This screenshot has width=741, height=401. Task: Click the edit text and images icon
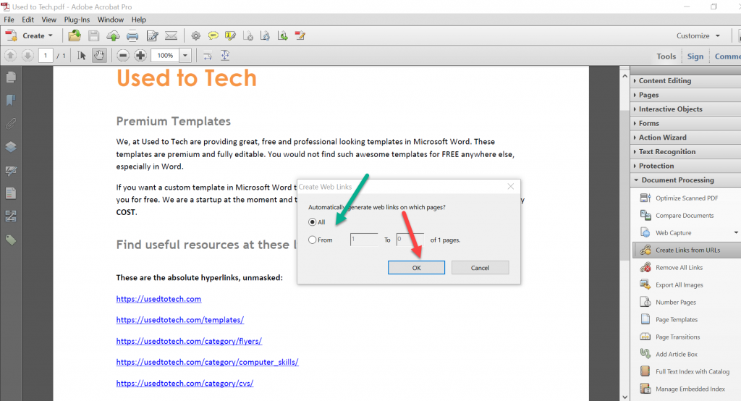tap(152, 35)
